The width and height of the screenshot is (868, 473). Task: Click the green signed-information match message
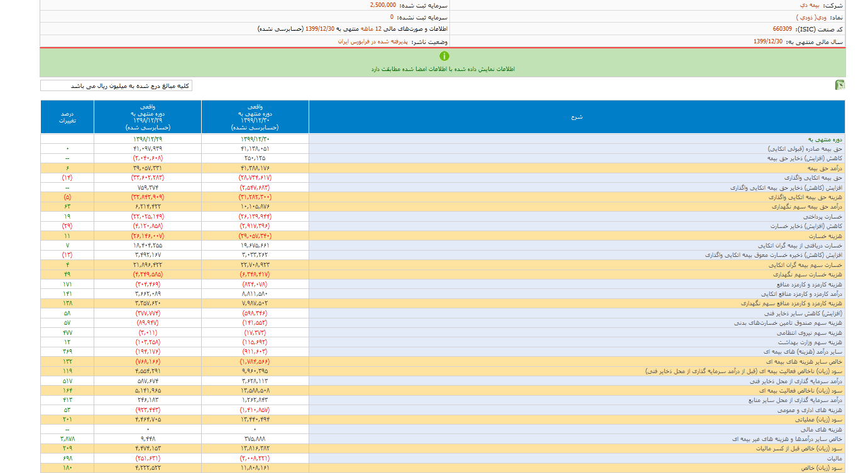[442, 69]
